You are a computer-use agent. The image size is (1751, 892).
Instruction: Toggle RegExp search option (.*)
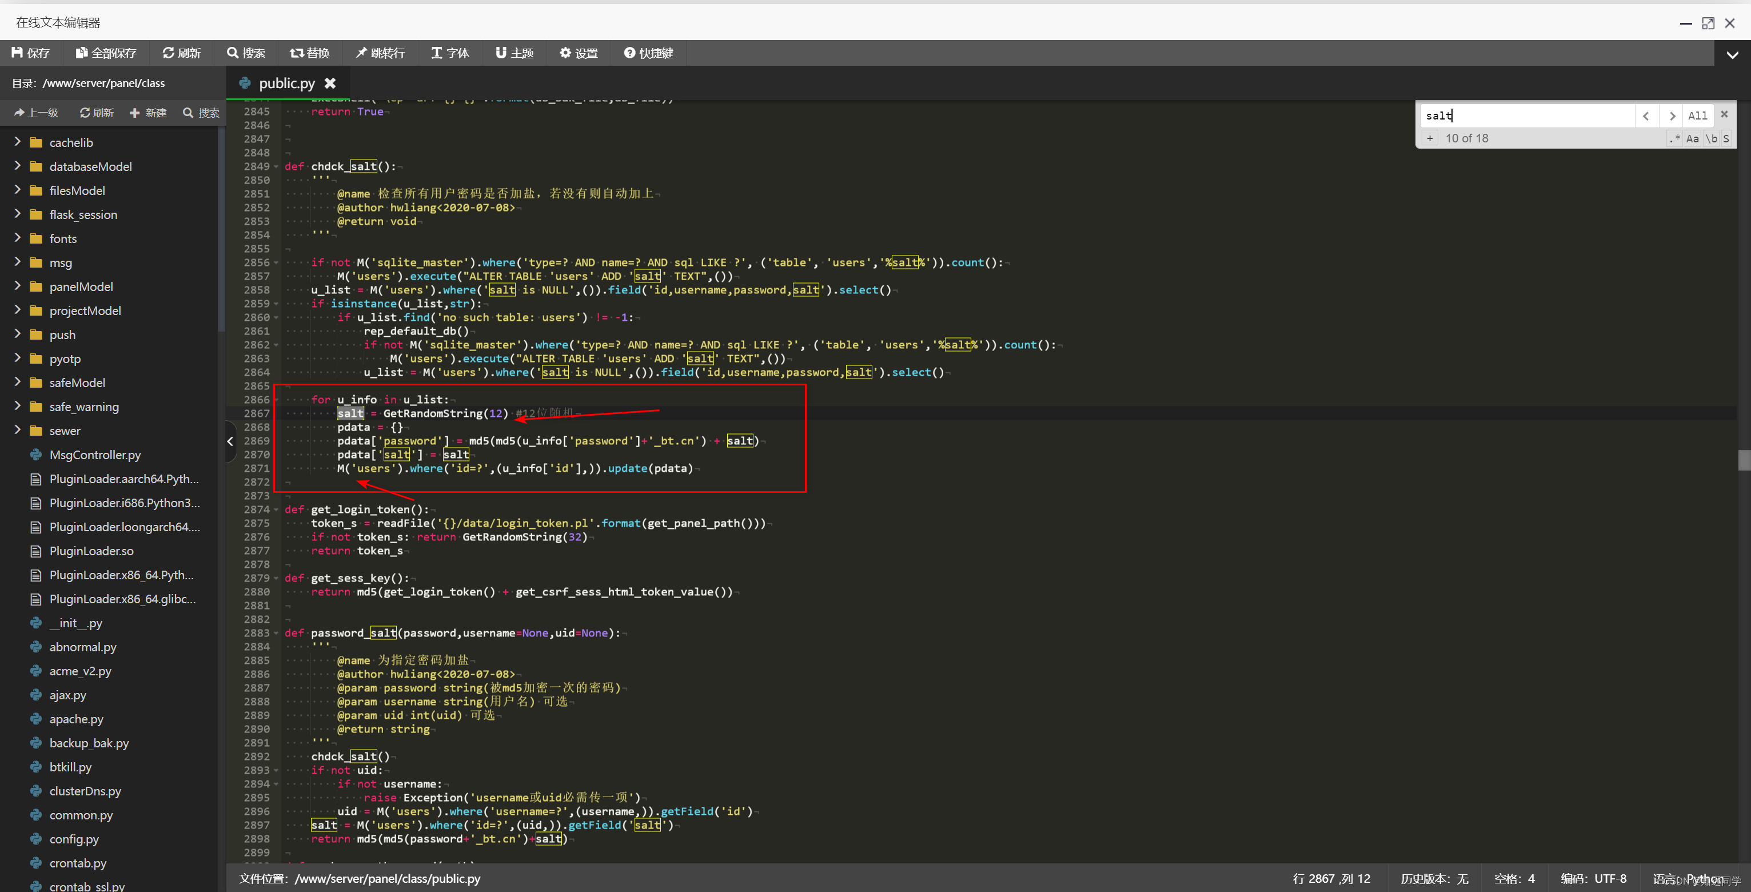click(x=1674, y=139)
